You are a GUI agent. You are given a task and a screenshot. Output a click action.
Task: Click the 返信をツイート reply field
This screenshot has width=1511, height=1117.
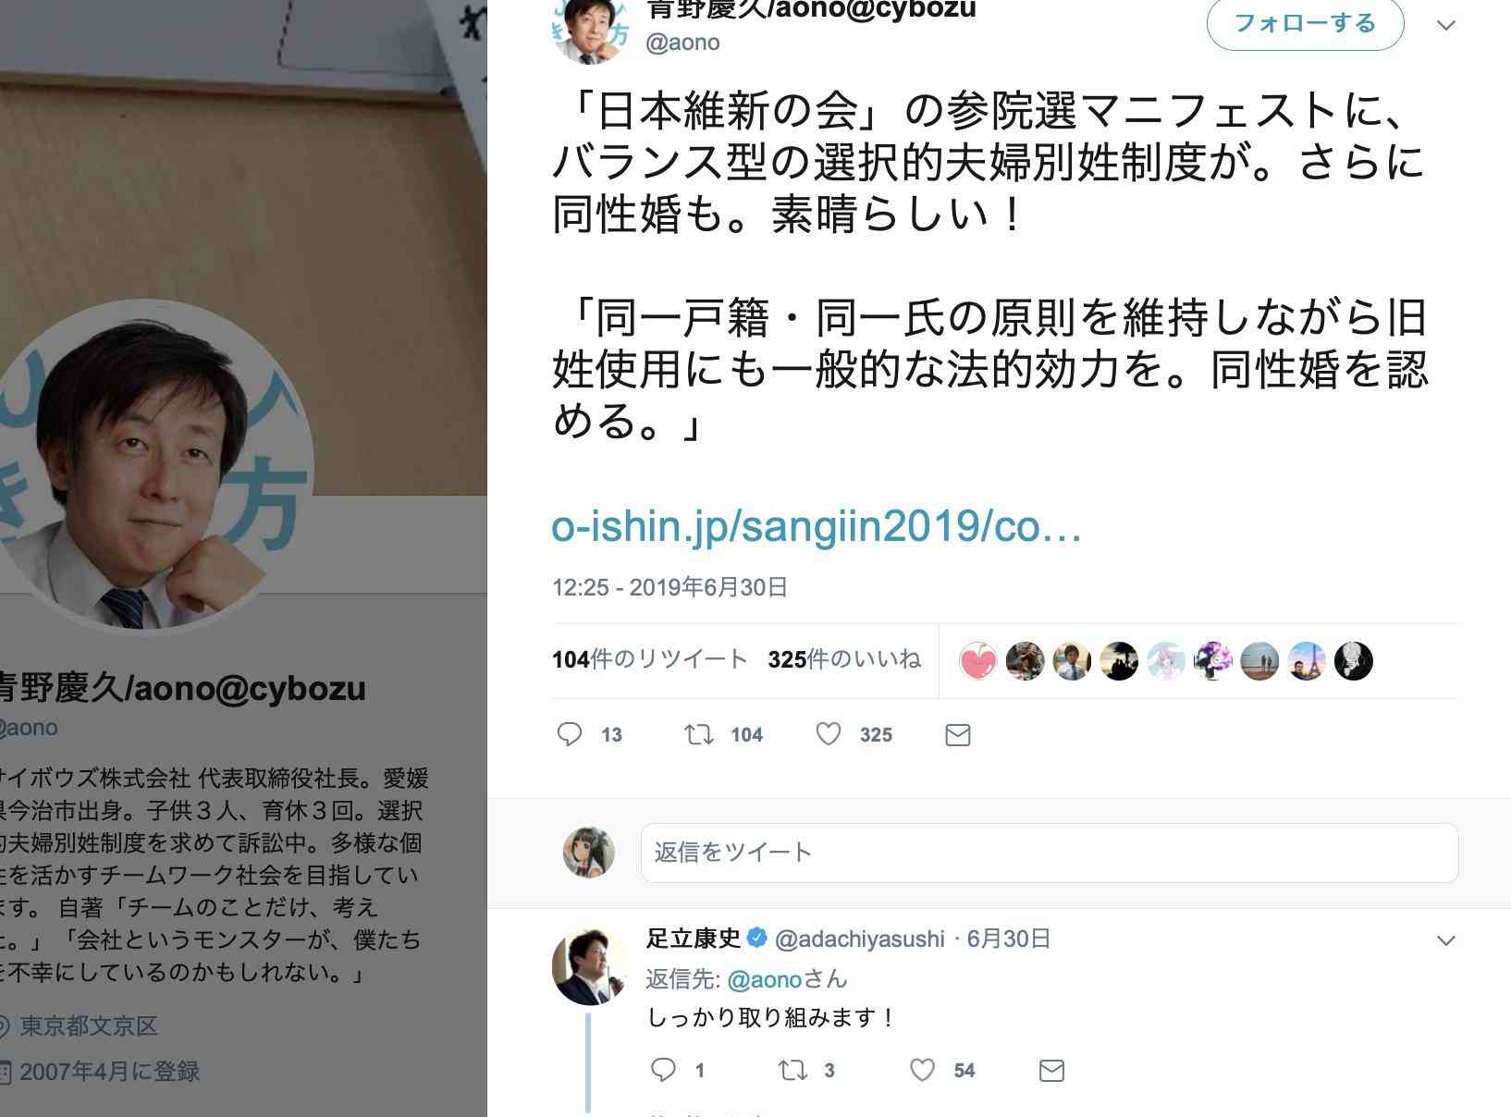click(1050, 853)
